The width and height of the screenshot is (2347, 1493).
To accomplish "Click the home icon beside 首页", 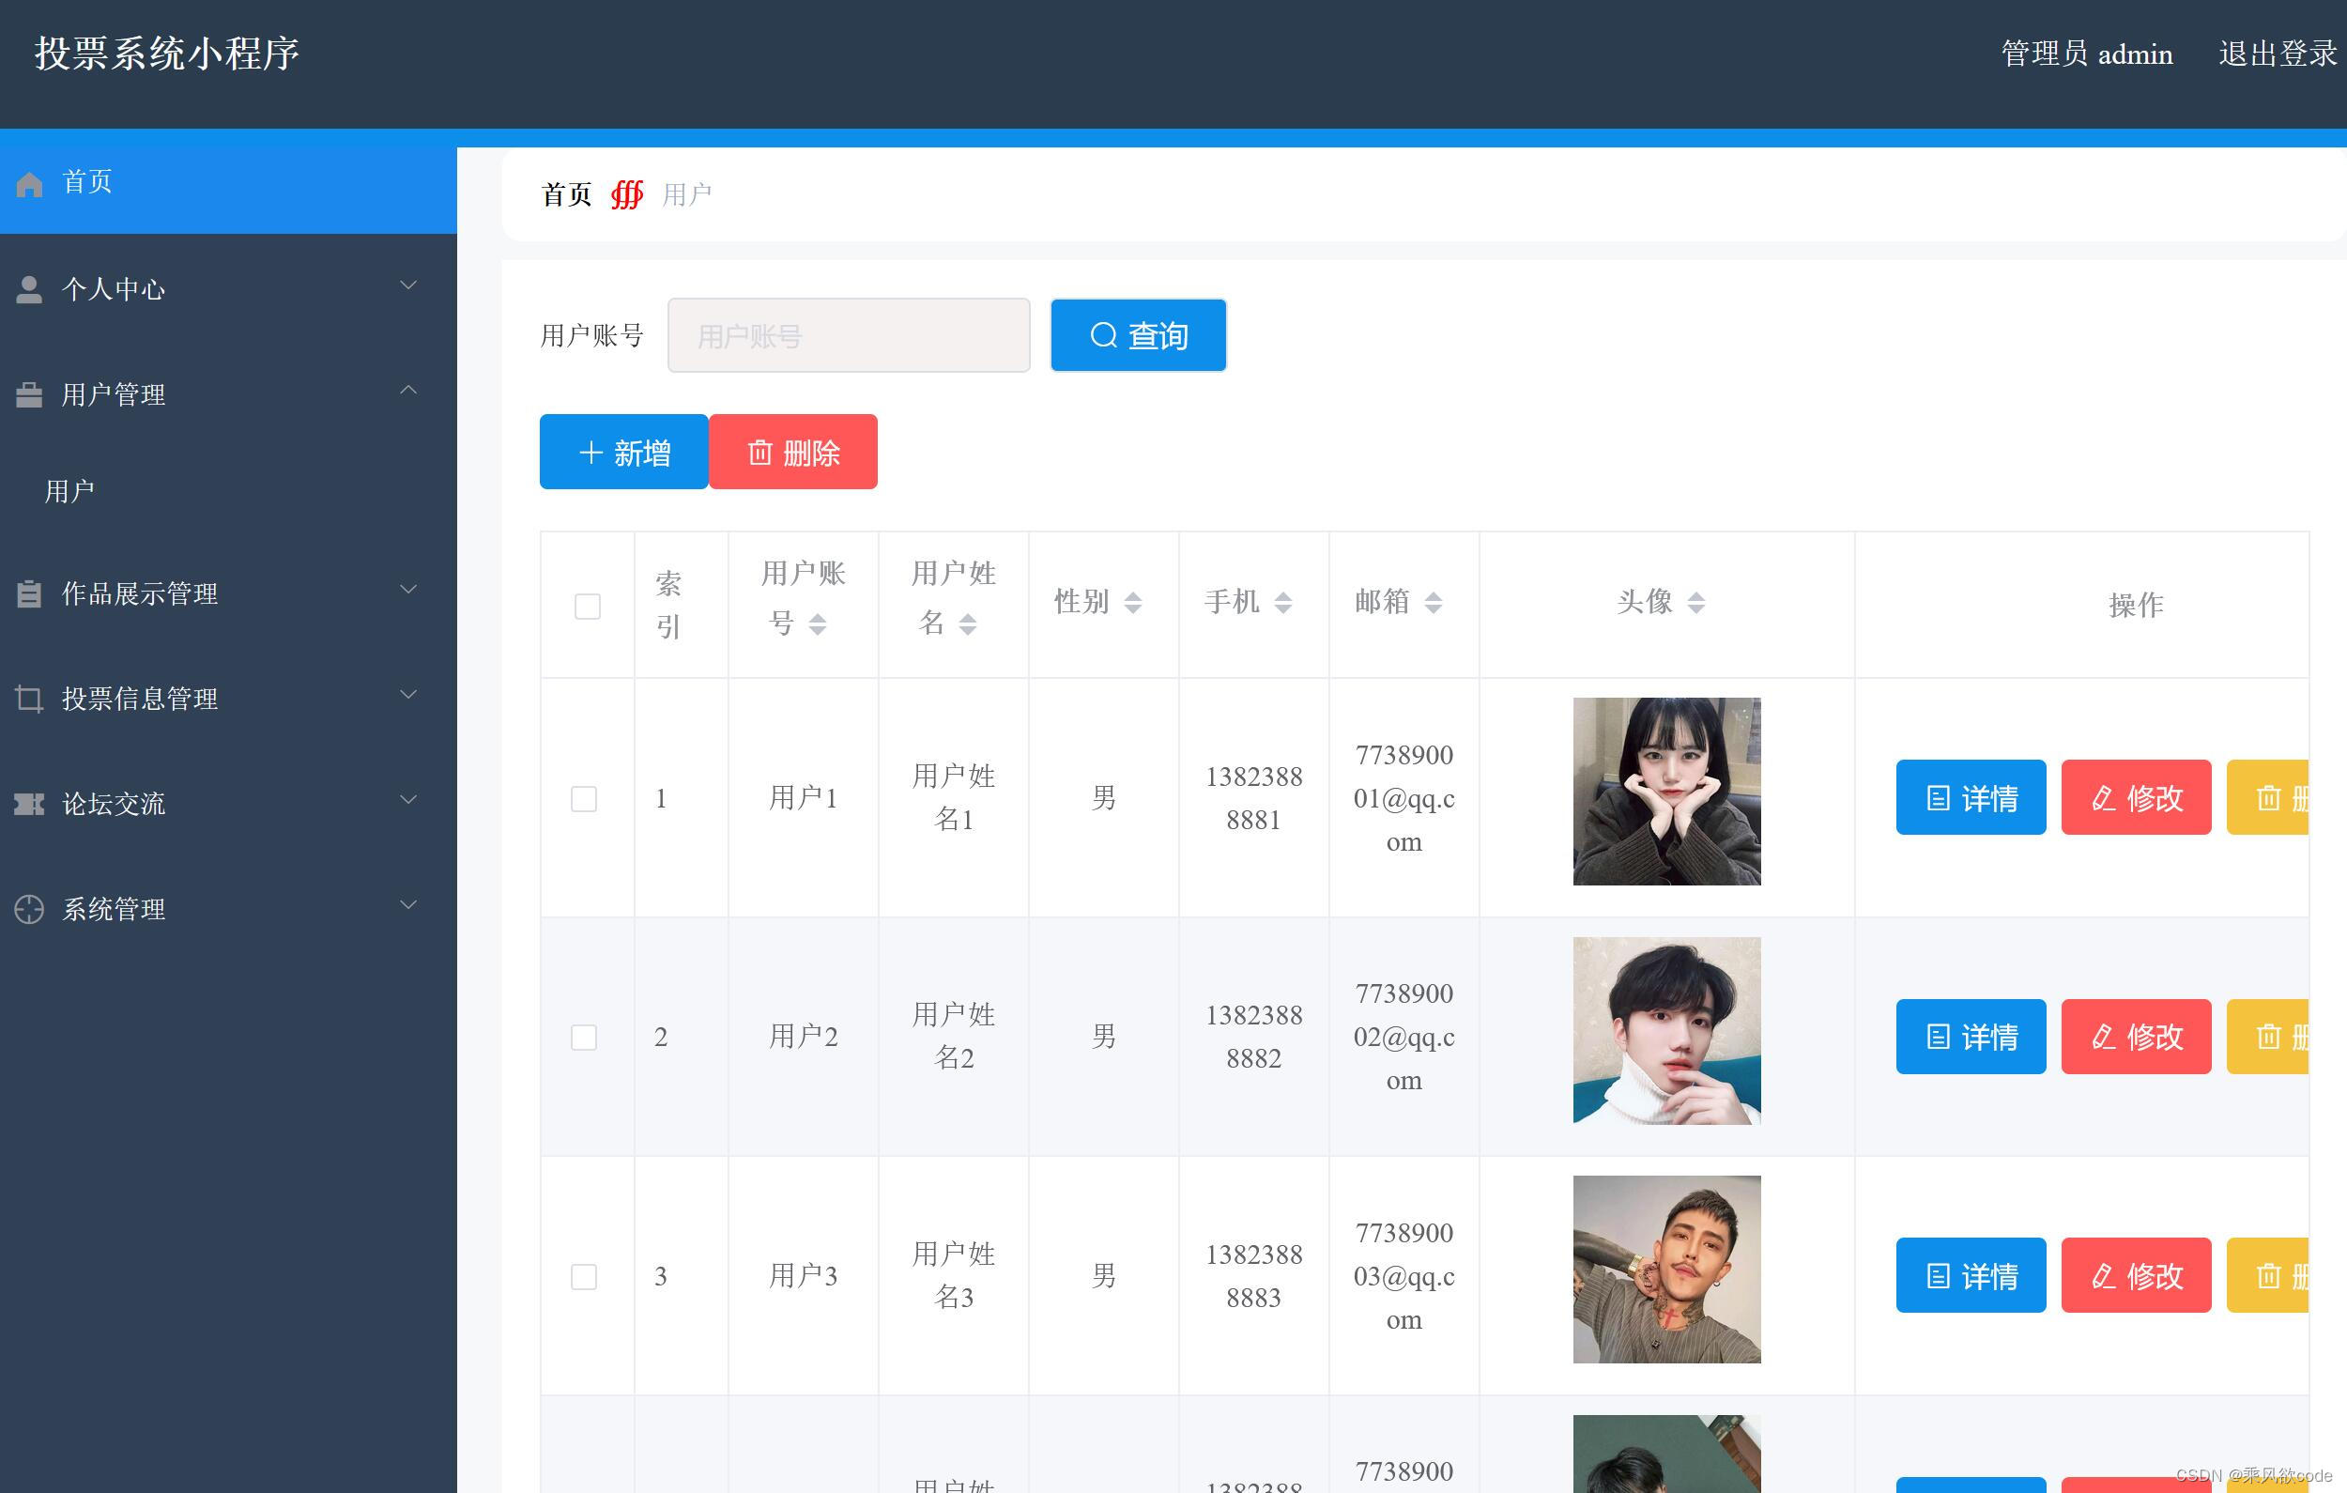I will (x=28, y=181).
